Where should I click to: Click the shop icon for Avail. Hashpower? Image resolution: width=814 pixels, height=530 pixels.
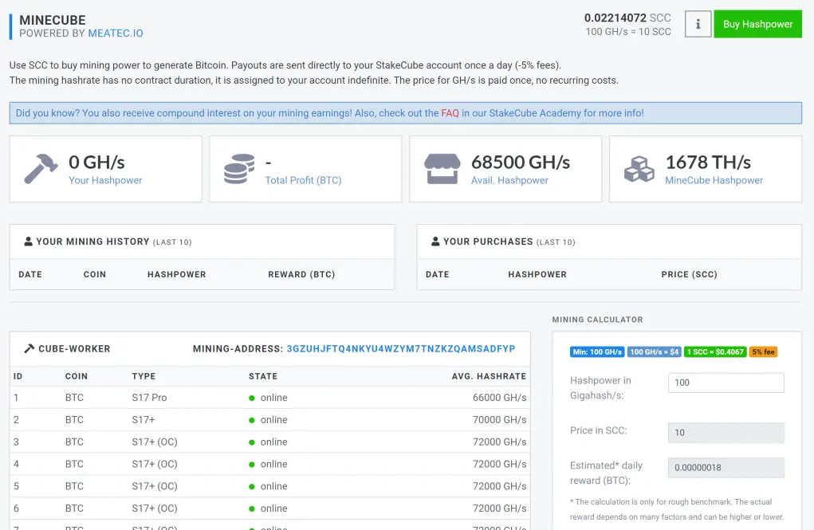click(442, 169)
